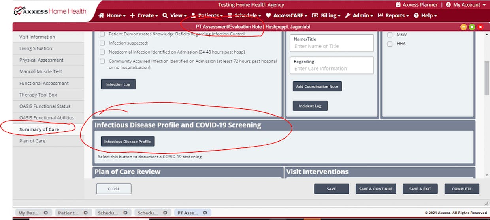Close the My Das... bottom tab
Image resolution: width=490 pixels, height=220 pixels.
[x=46, y=213]
